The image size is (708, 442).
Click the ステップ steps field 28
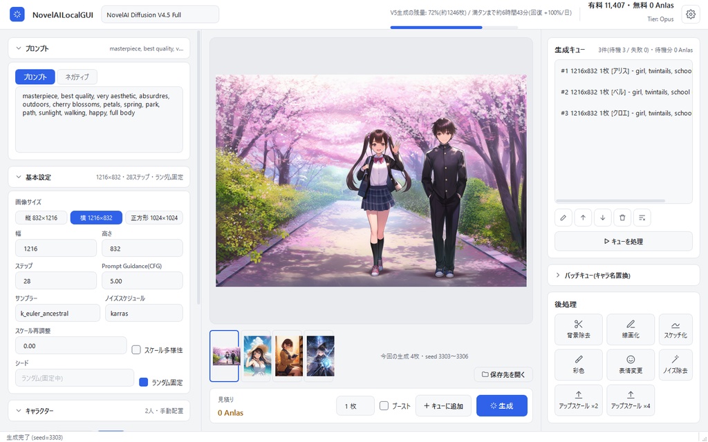coord(56,281)
